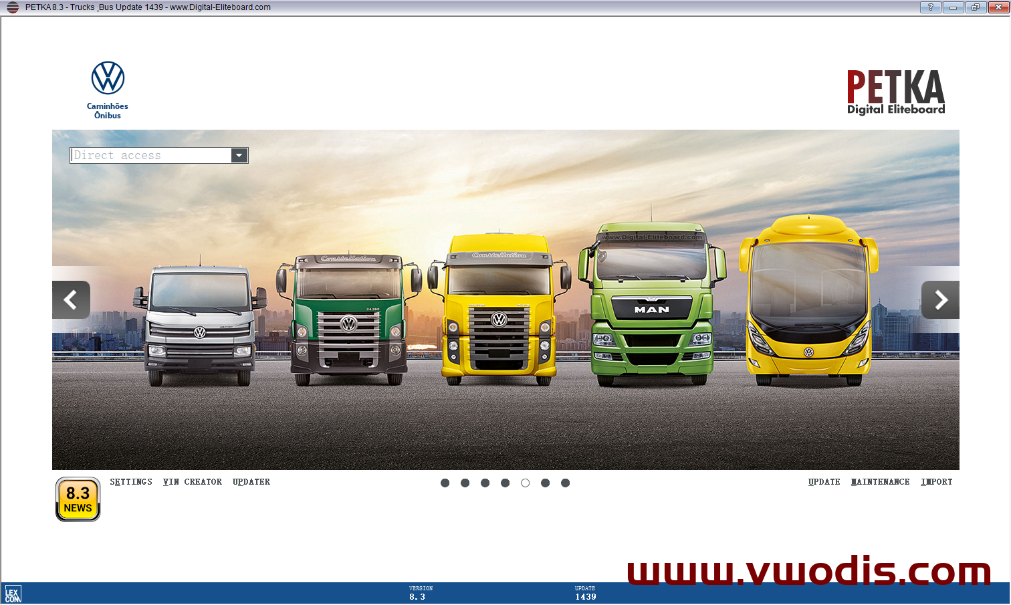Select the UPDATE menu item
Image resolution: width=1011 pixels, height=605 pixels.
[824, 482]
